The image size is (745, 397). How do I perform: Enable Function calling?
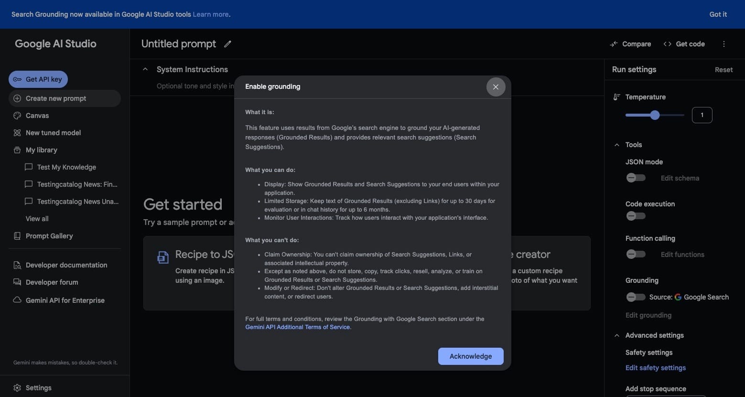[635, 254]
